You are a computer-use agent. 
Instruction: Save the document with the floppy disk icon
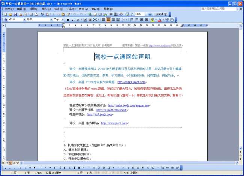15,14
